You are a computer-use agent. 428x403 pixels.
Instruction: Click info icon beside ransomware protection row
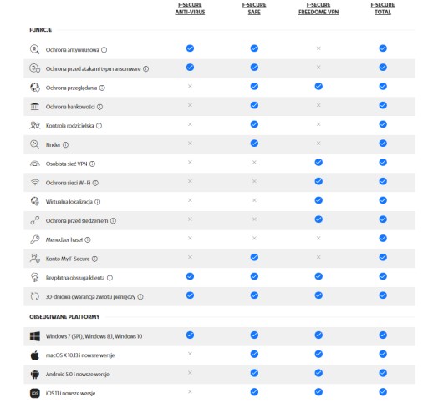coord(145,68)
